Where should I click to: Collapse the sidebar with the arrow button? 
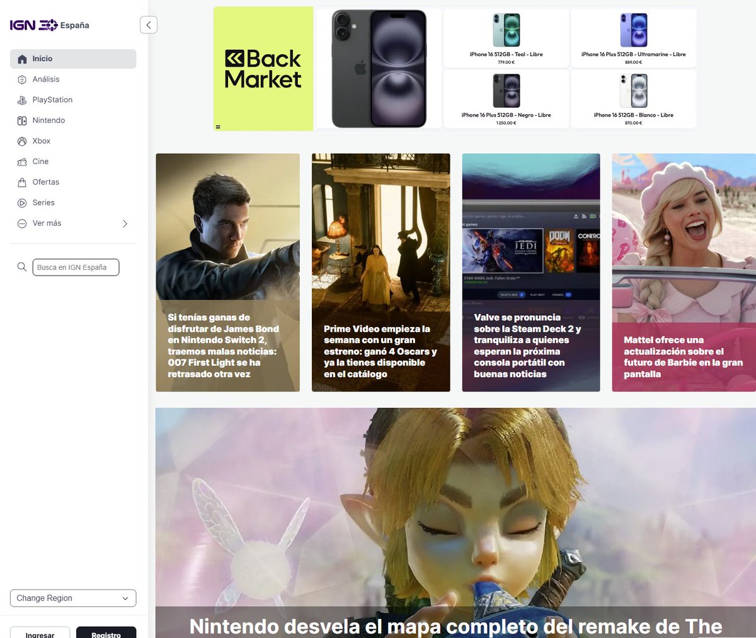(x=148, y=25)
